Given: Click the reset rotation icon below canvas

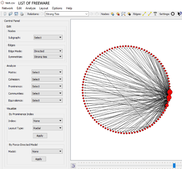Looking at the screenshot, I should (73, 166).
